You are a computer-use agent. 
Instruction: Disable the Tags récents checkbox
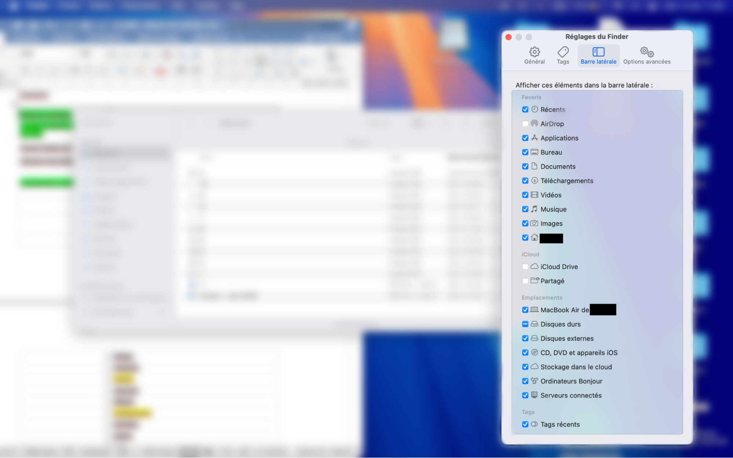click(525, 424)
